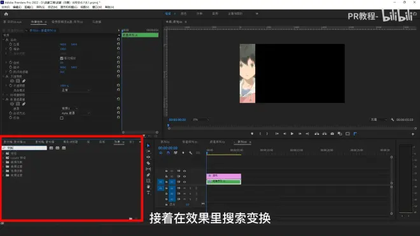Open the first item in the menu bar

tap(5, 7)
